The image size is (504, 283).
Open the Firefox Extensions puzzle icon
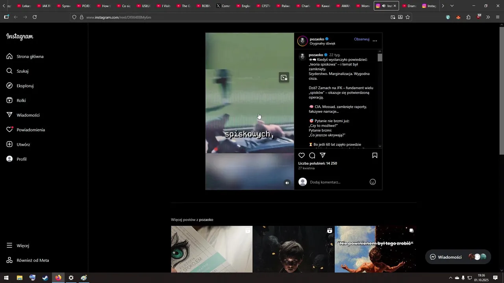click(x=468, y=17)
